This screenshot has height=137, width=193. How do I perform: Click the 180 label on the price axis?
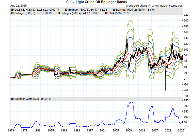point(186,26)
